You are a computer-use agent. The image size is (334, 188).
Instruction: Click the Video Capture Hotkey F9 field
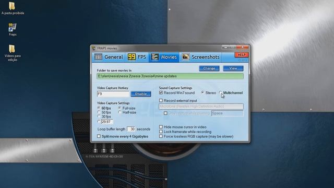113,94
